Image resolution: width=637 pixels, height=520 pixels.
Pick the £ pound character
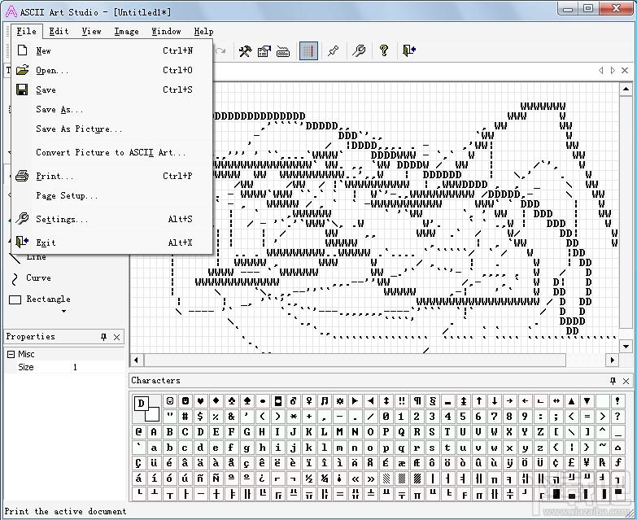point(571,463)
